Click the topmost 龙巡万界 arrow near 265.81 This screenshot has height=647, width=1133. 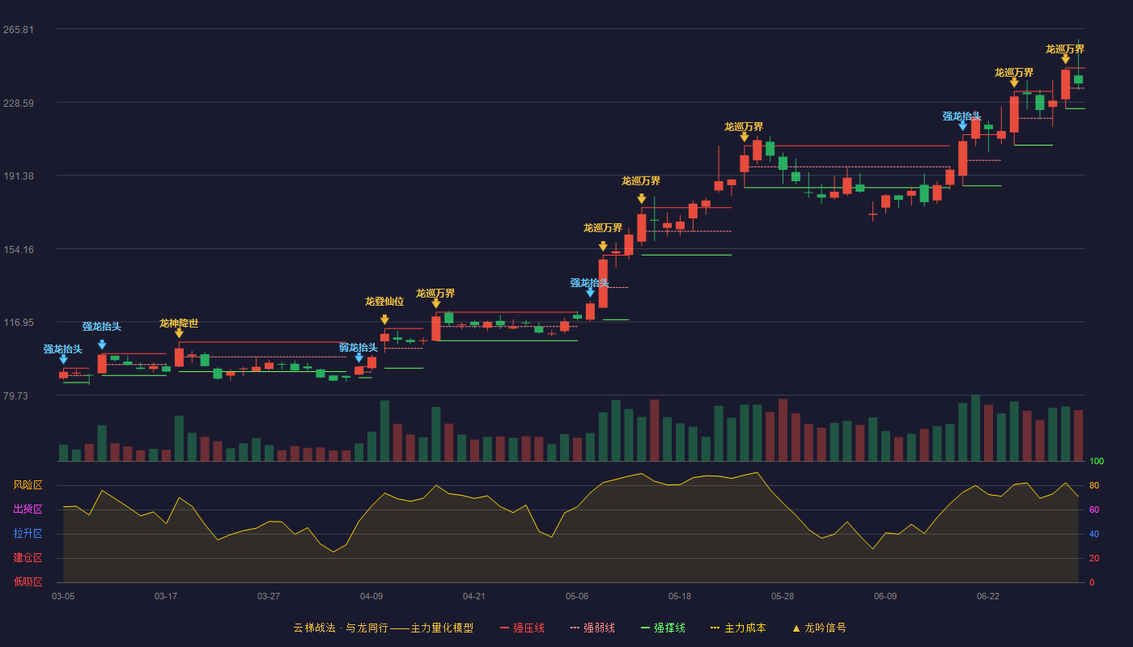(x=1065, y=59)
